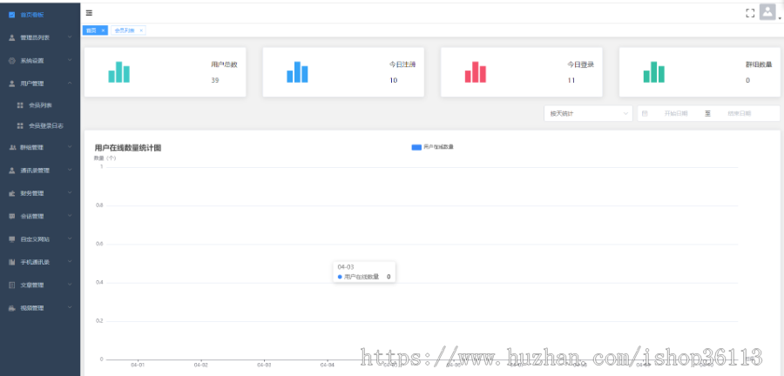Expand the 系统设置 chevron
Screen dimensions: 784x376
(70, 60)
